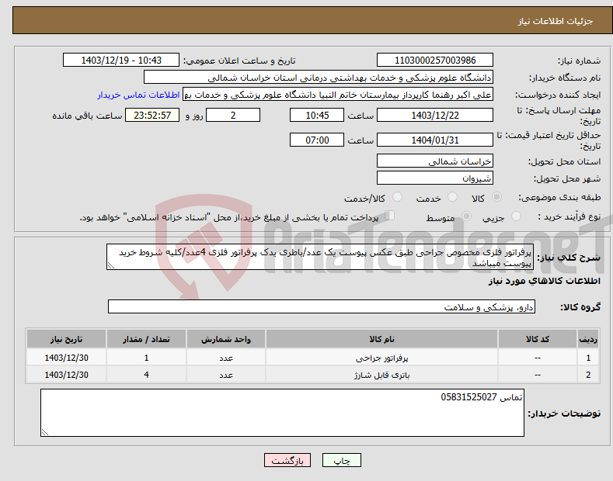Click the goods group field دارو، پزشکی و سلامت
Screen dimensions: 613x481
tap(322, 307)
